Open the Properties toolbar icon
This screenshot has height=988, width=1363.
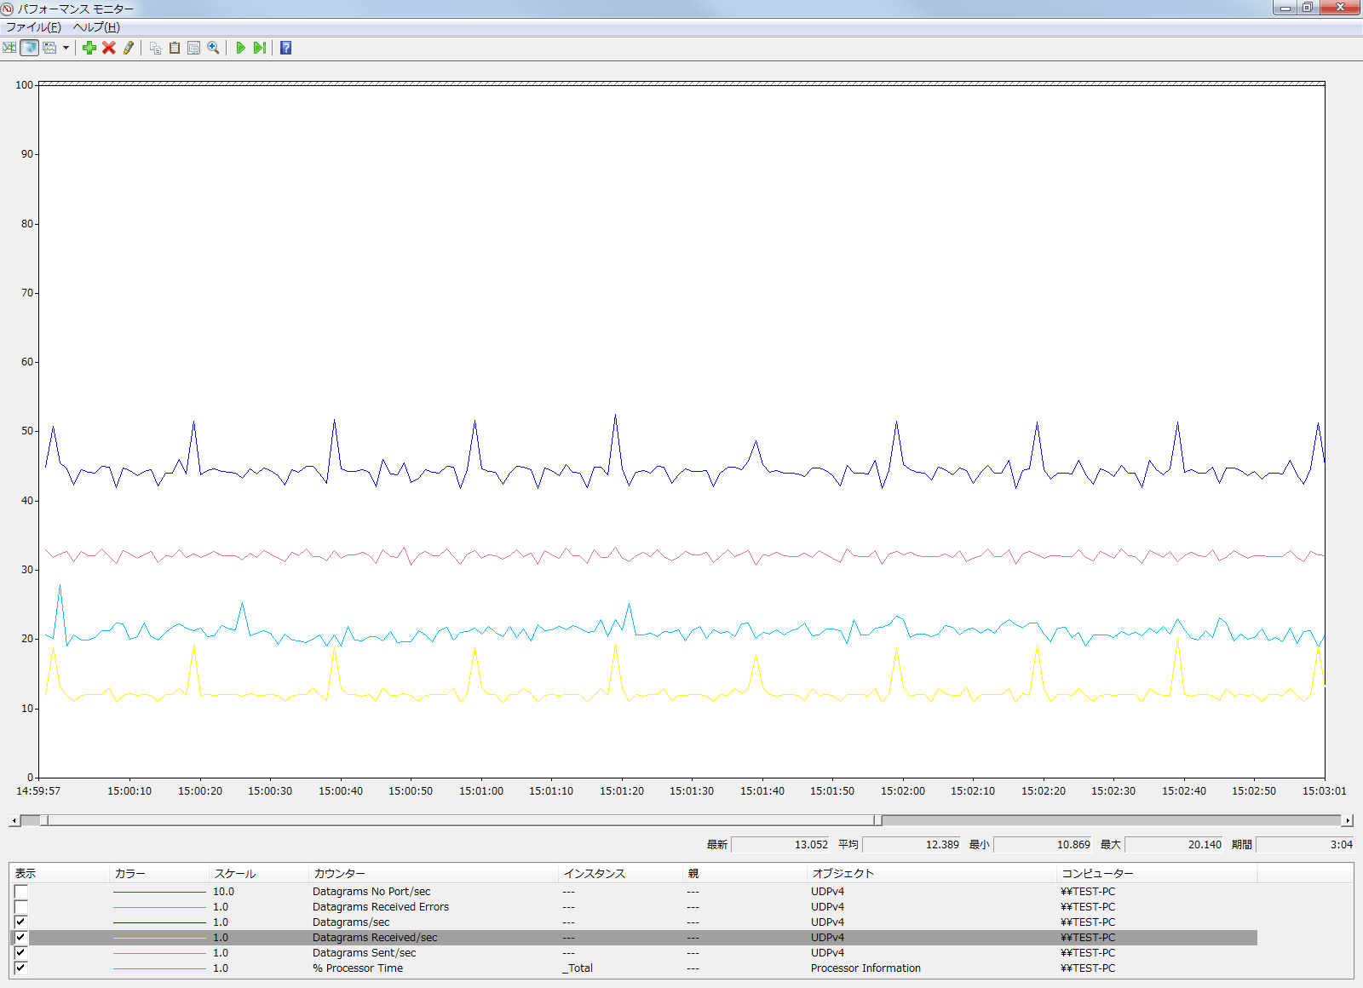pos(193,48)
